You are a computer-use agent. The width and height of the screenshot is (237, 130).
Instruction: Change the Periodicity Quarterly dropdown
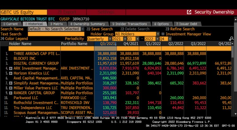point(109,39)
